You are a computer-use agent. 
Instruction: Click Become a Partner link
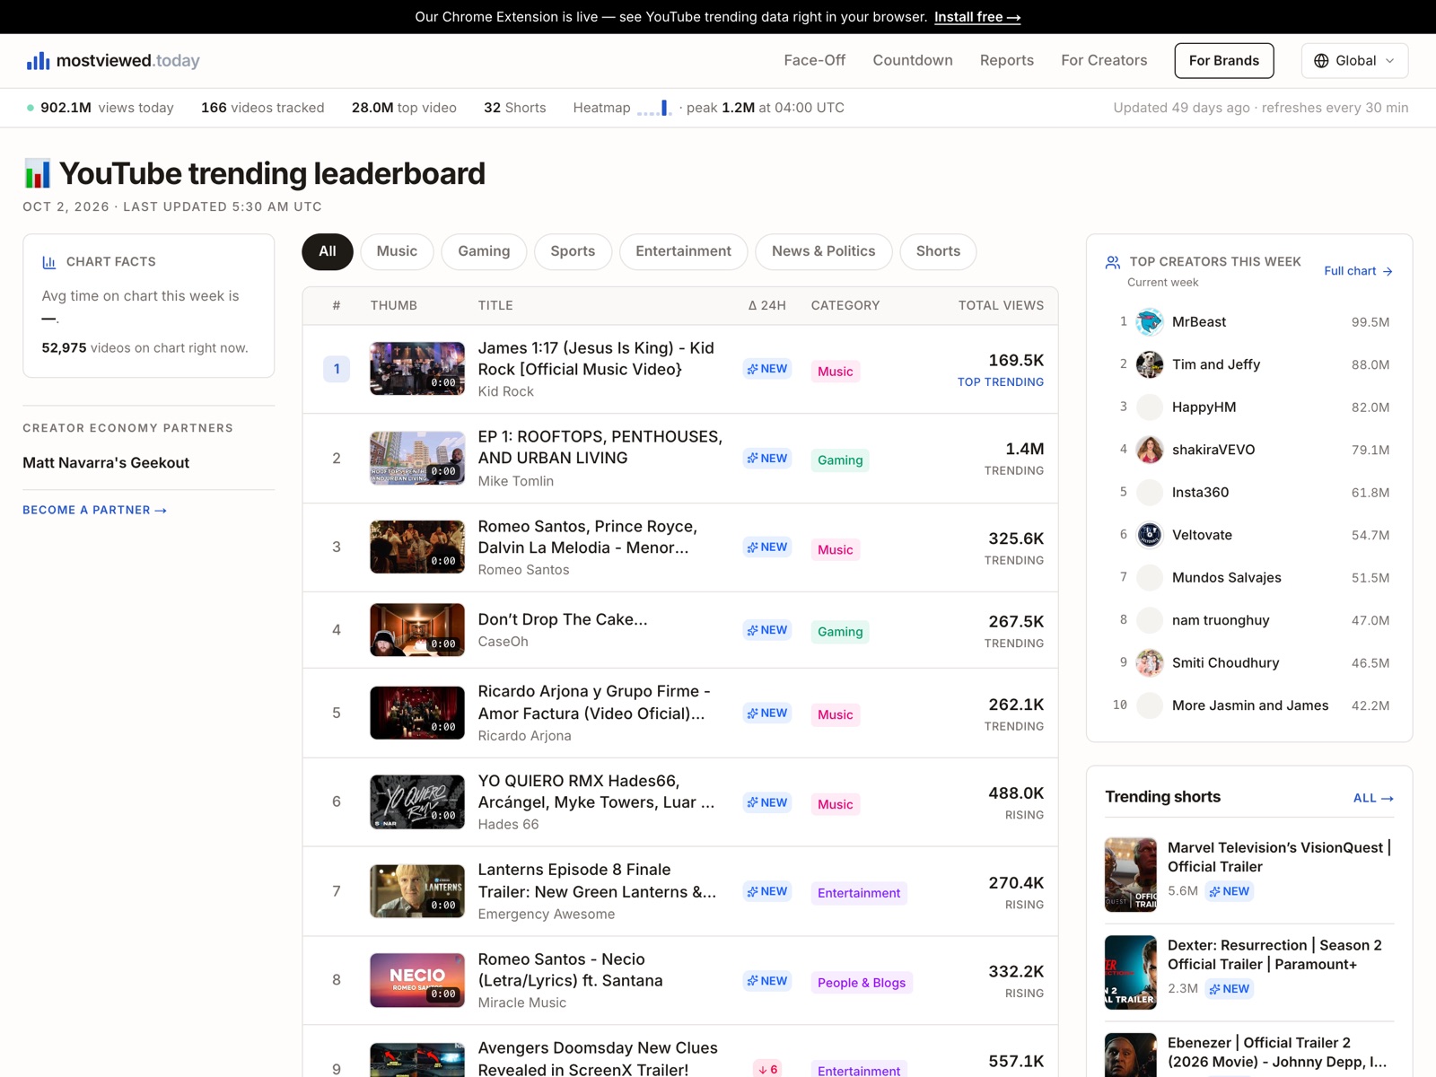click(x=95, y=510)
